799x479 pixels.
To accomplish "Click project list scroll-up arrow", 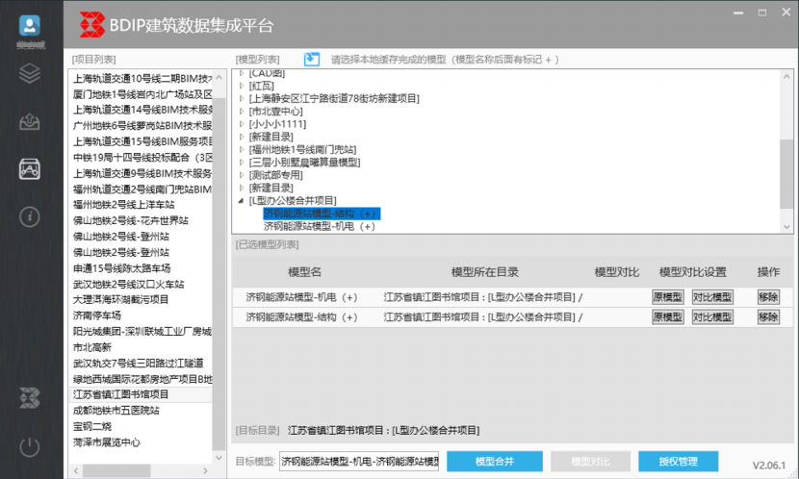I will coord(219,77).
